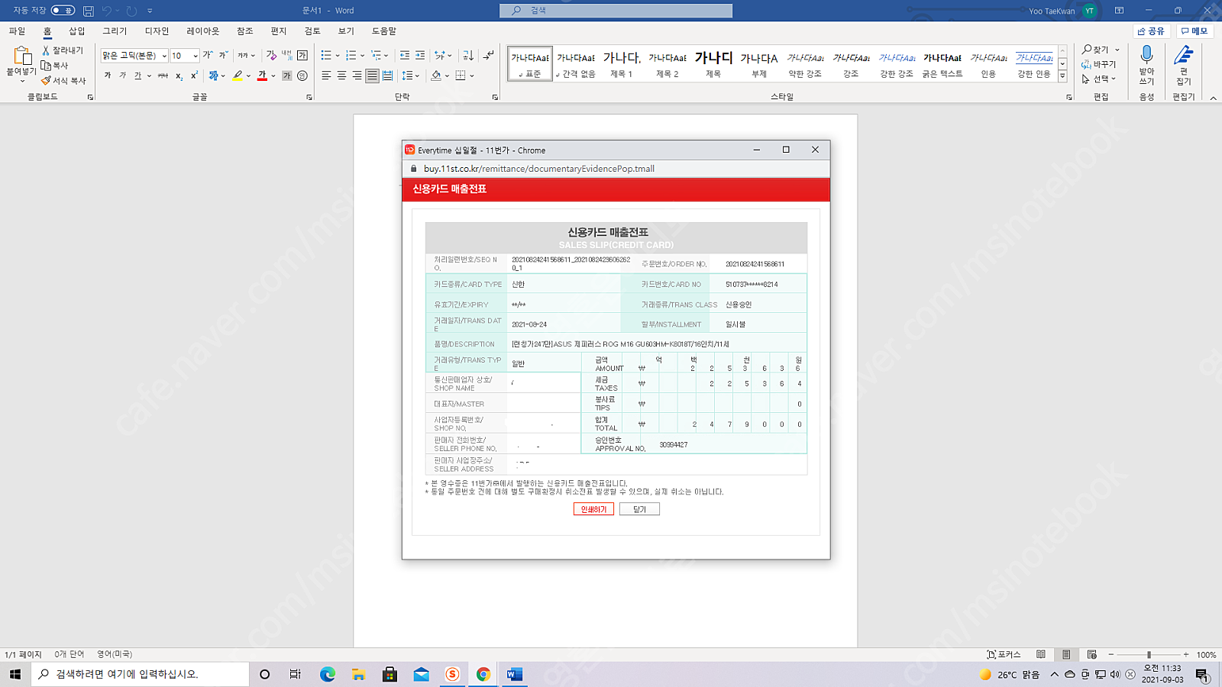
Task: Open the font name dropdown
Action: click(x=164, y=56)
